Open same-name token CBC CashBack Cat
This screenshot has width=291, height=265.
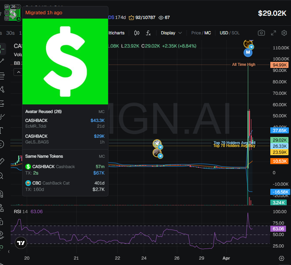coord(65,186)
